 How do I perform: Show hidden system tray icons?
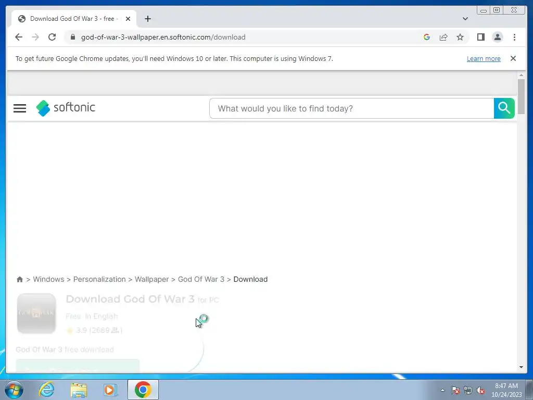(x=442, y=390)
